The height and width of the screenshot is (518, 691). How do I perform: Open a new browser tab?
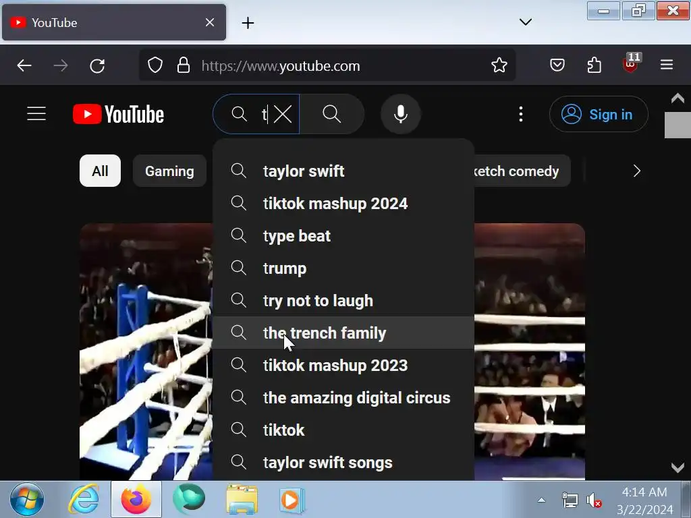click(248, 22)
